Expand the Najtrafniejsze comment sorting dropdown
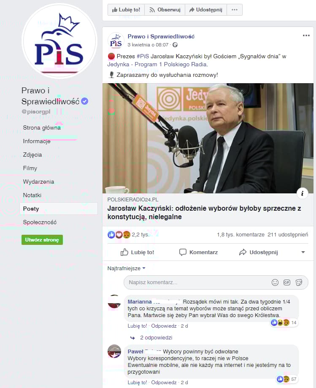Screen dimensions: 316x388 126,268
